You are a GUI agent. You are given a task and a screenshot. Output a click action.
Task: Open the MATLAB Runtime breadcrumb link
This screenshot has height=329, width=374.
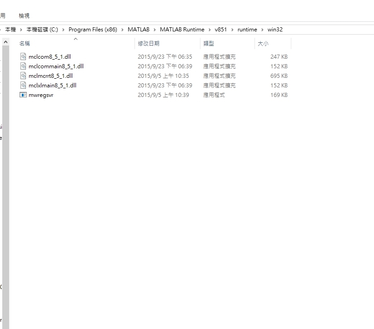pos(183,29)
